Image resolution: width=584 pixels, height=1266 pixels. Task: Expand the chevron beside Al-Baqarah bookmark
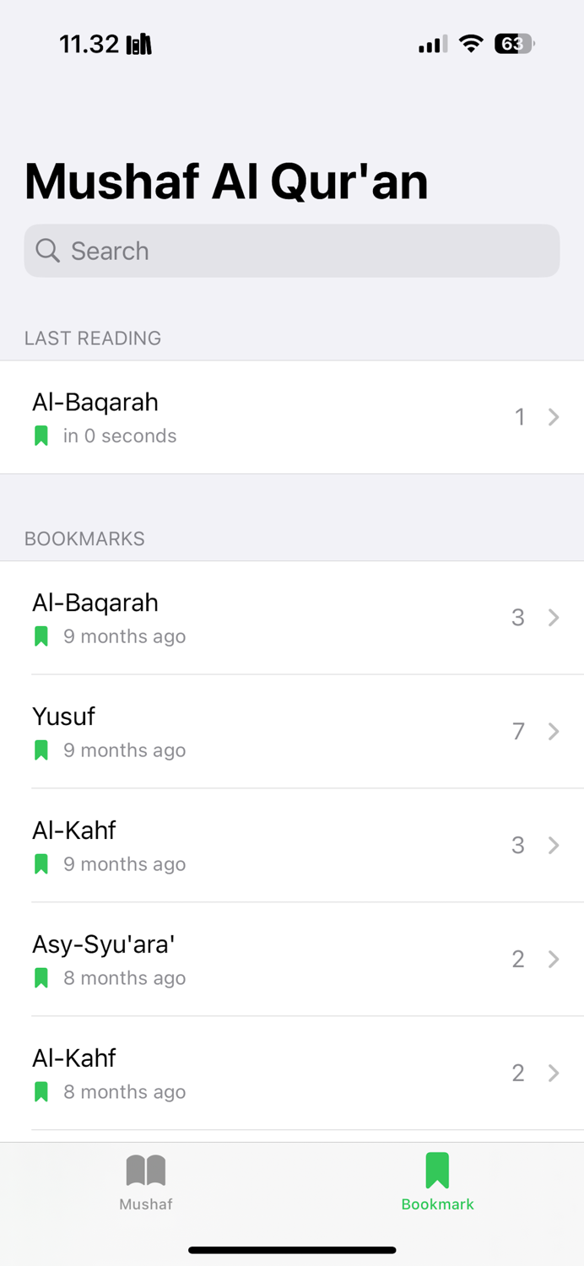tap(554, 617)
